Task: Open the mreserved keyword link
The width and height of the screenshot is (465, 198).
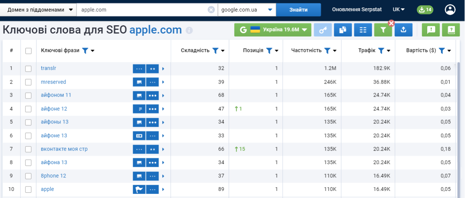Action: [x=53, y=82]
